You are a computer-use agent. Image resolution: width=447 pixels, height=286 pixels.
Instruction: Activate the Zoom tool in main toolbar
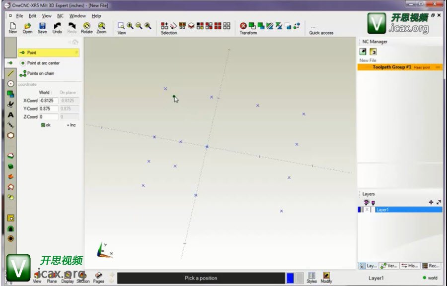coord(101,28)
